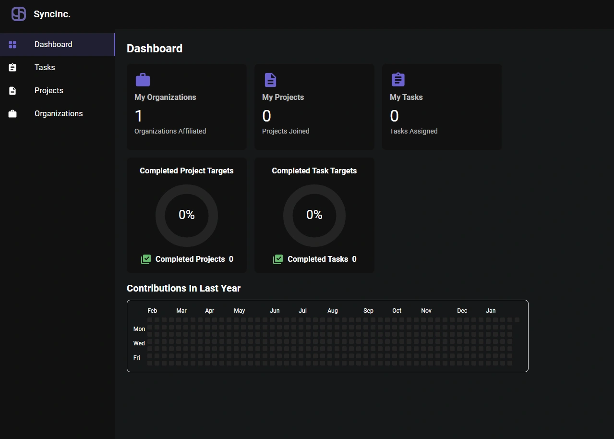Click the purple clipboard icon on My Tasks card
614x439 pixels.
click(398, 80)
